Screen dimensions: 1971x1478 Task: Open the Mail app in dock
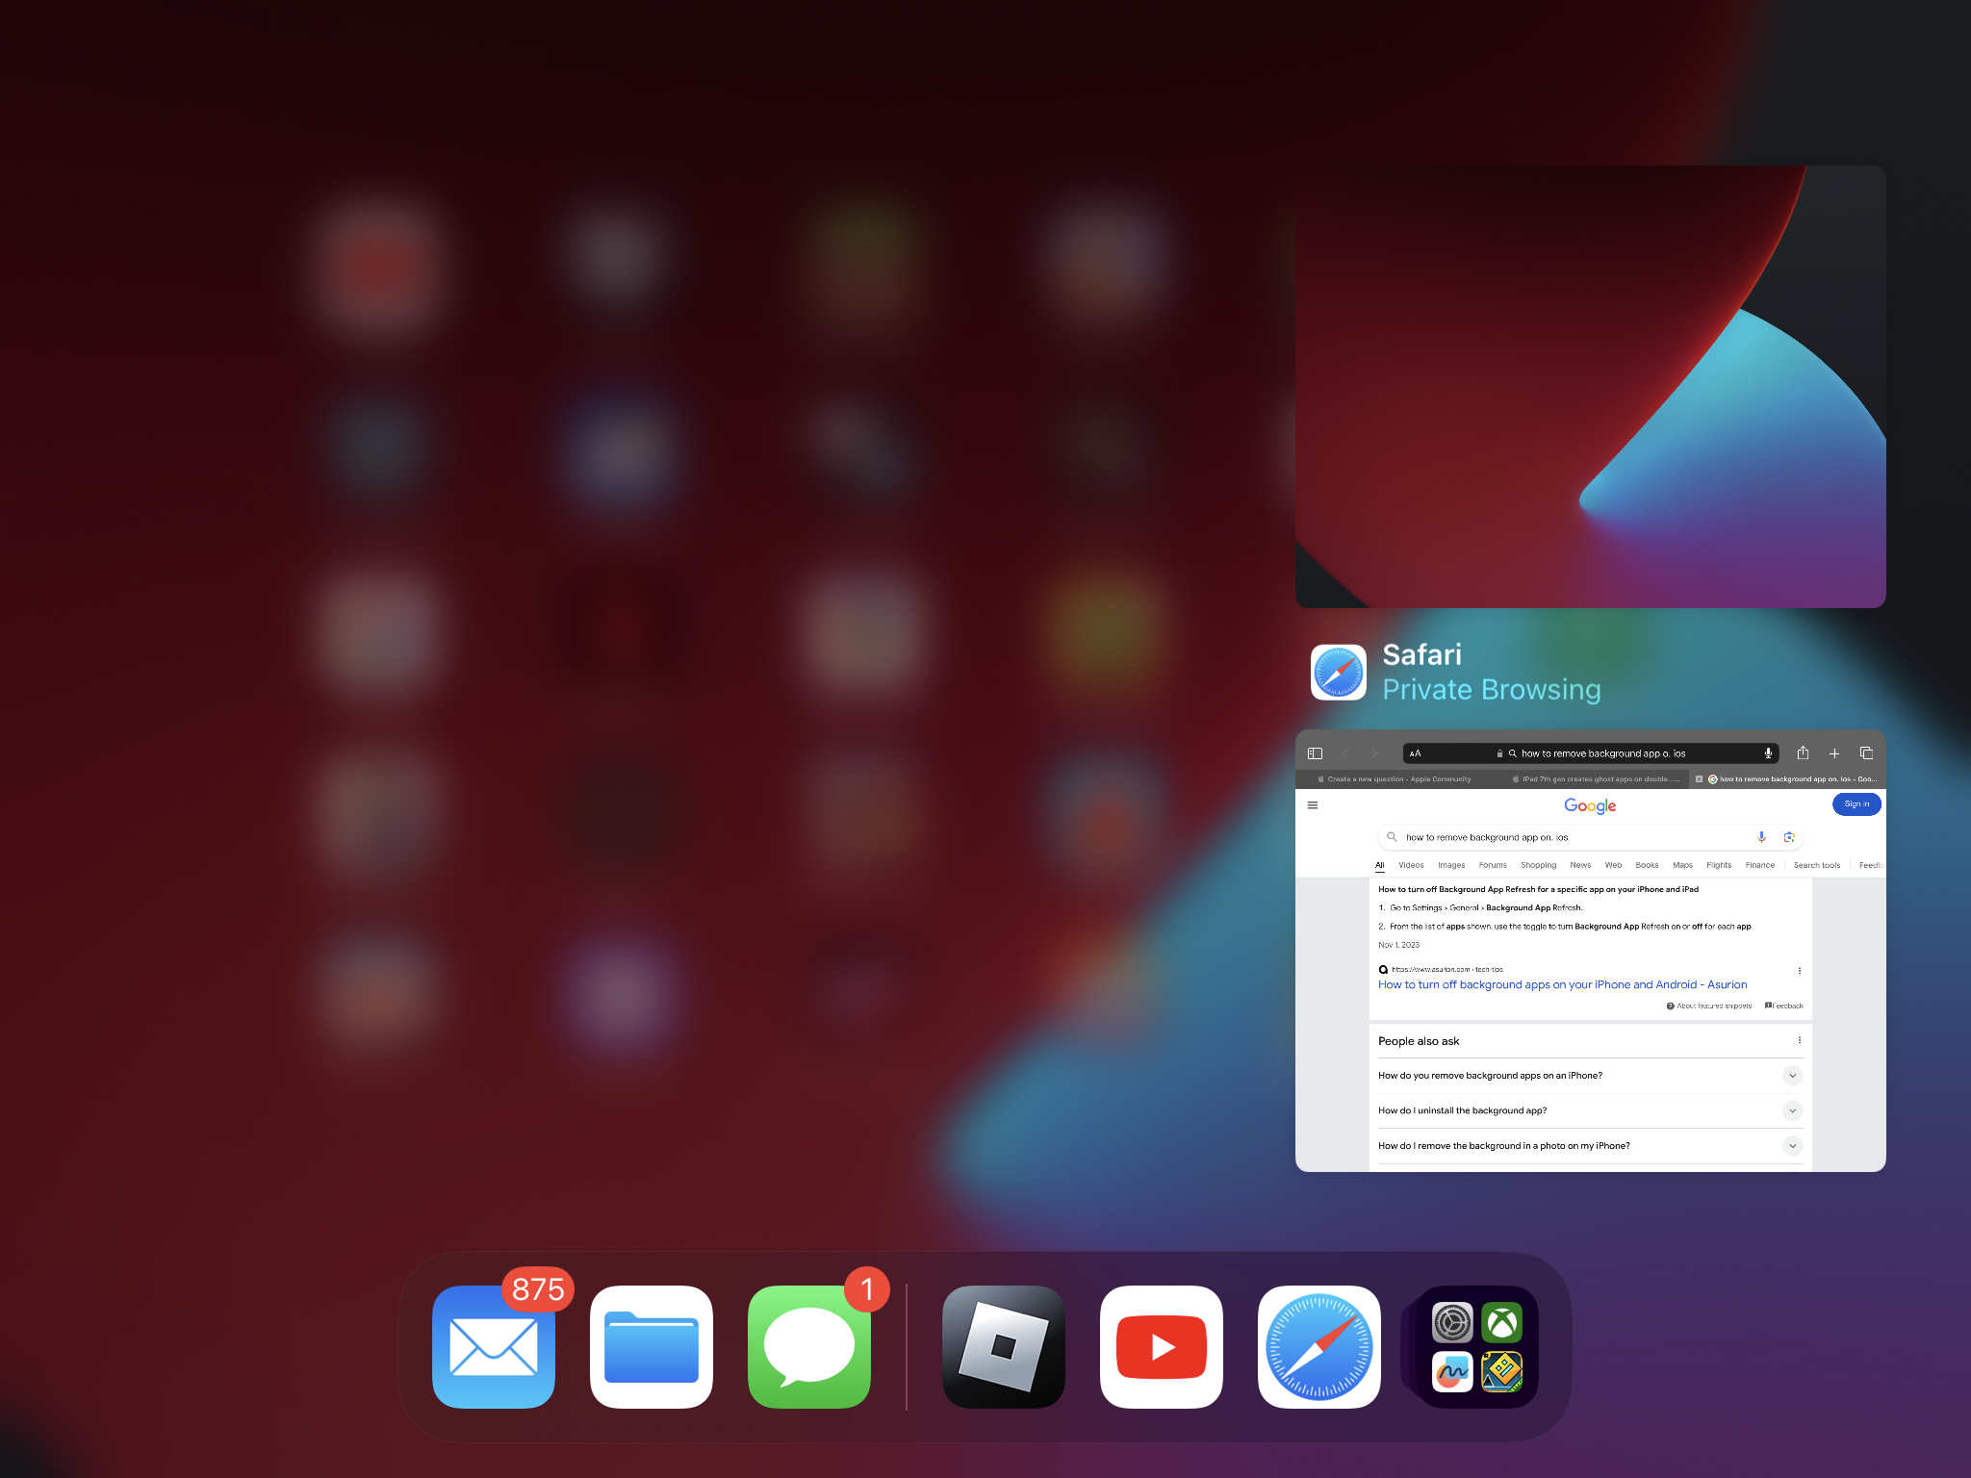click(493, 1346)
